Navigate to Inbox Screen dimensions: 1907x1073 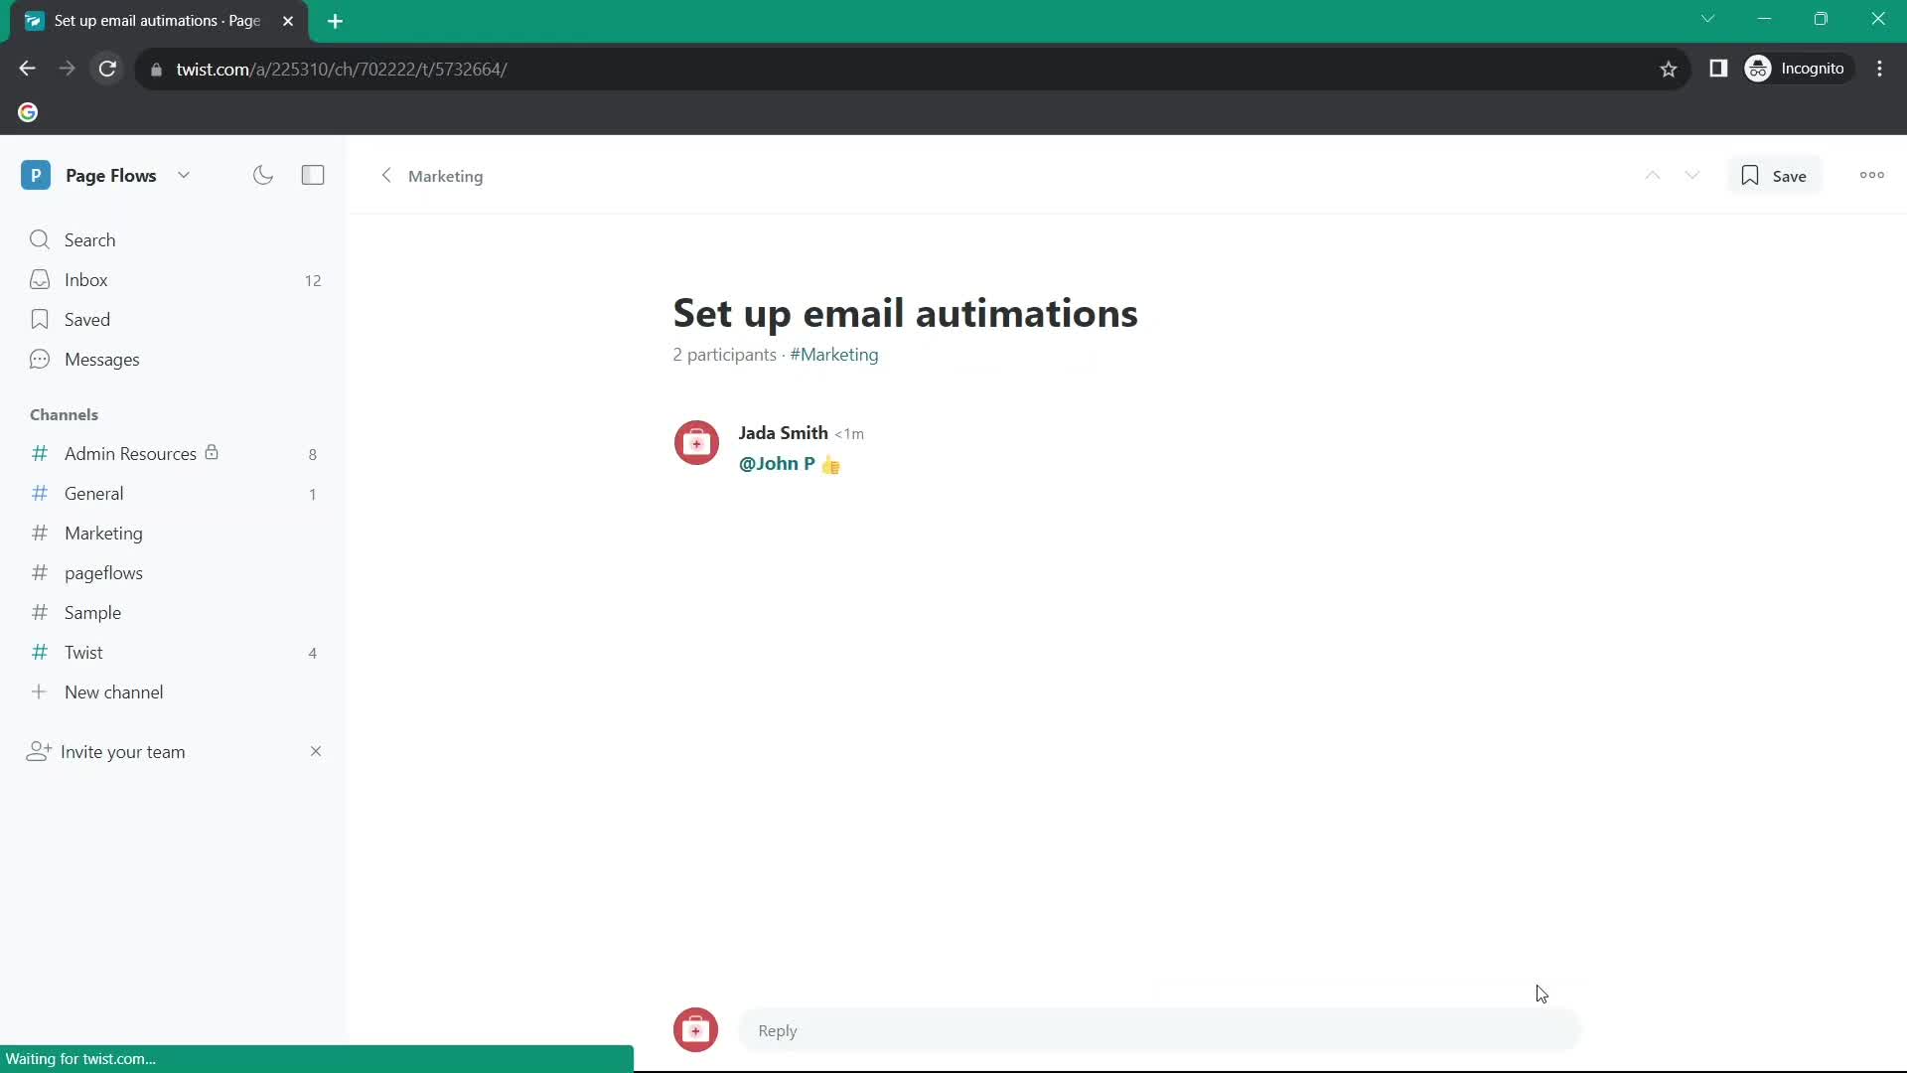(x=86, y=280)
